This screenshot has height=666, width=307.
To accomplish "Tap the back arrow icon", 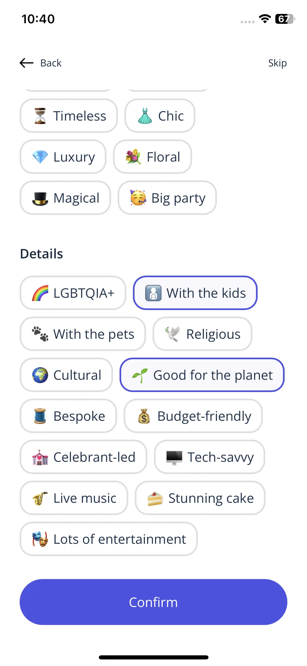I will coord(26,63).
